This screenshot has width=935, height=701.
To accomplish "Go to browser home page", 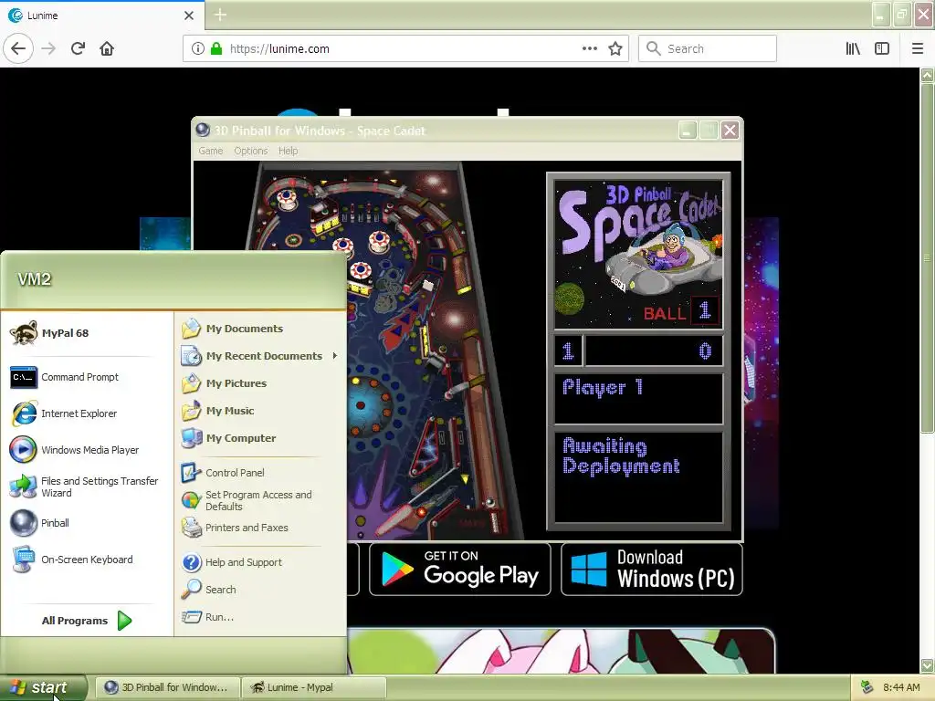I will (107, 48).
